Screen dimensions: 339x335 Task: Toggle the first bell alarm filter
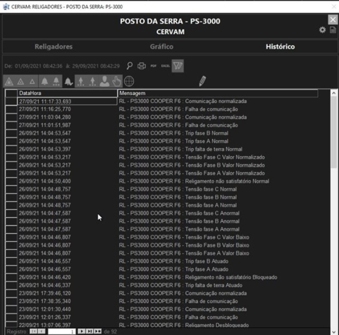[x=44, y=81]
